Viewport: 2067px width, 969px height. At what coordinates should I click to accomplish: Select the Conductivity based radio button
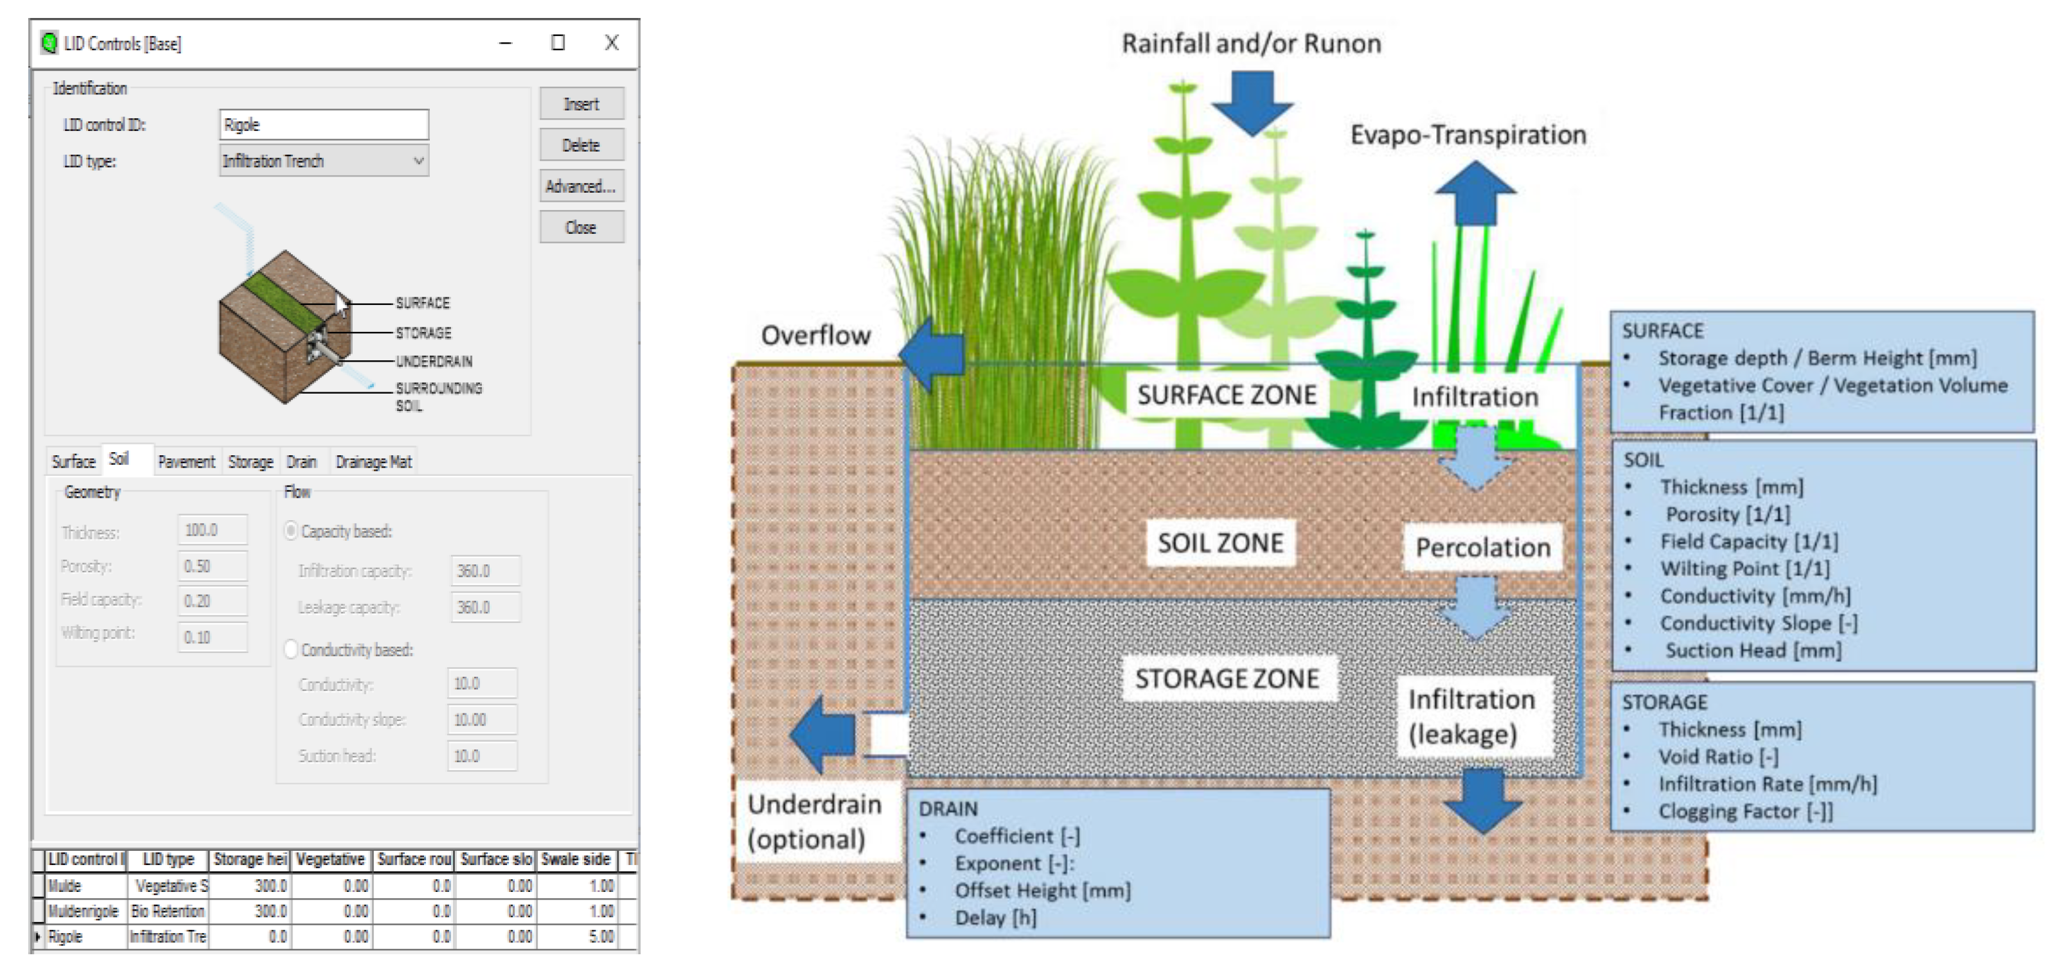pos(291,649)
